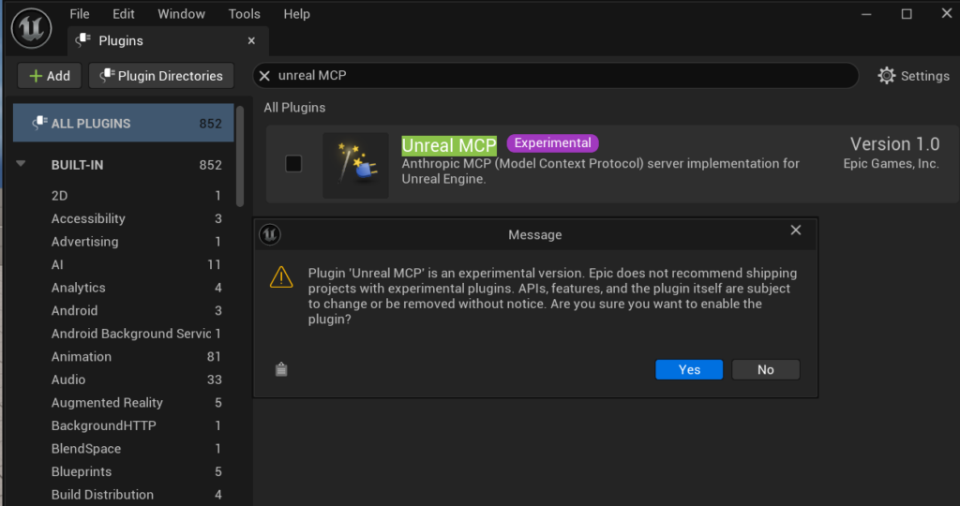Select the Plugins tab
960x506 pixels.
[167, 40]
